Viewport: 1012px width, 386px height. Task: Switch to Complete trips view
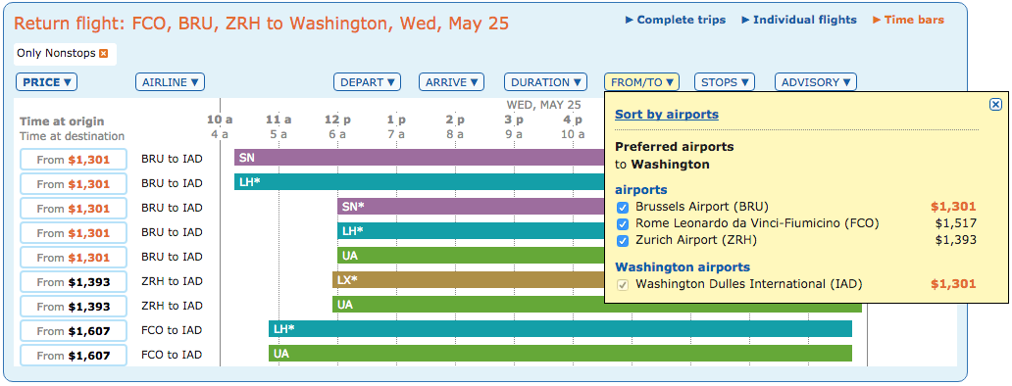675,20
